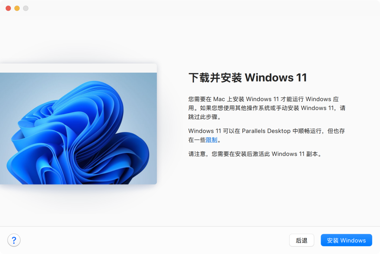Open the 限制 hyperlink about Windows 11 limitations
Screen dimensions: 380x254
tap(212, 139)
